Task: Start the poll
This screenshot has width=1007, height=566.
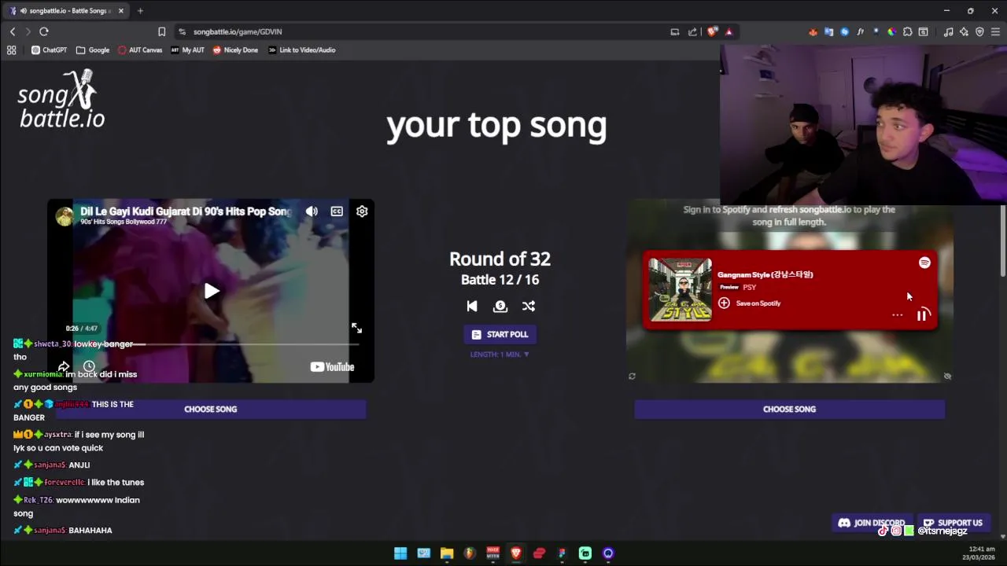Action: (x=500, y=334)
